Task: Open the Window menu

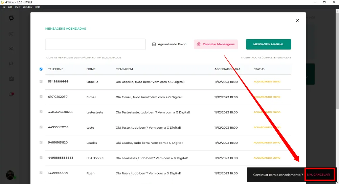Action: [27, 7]
